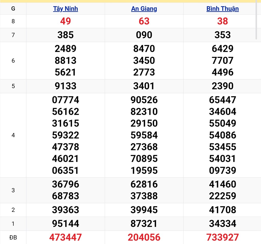The image size is (261, 244).
Task: Click the first-prize number 95144
Action: click(66, 224)
